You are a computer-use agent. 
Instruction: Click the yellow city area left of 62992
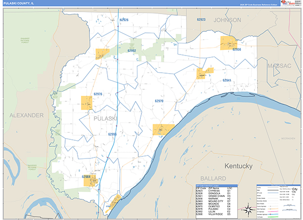tap(102, 54)
